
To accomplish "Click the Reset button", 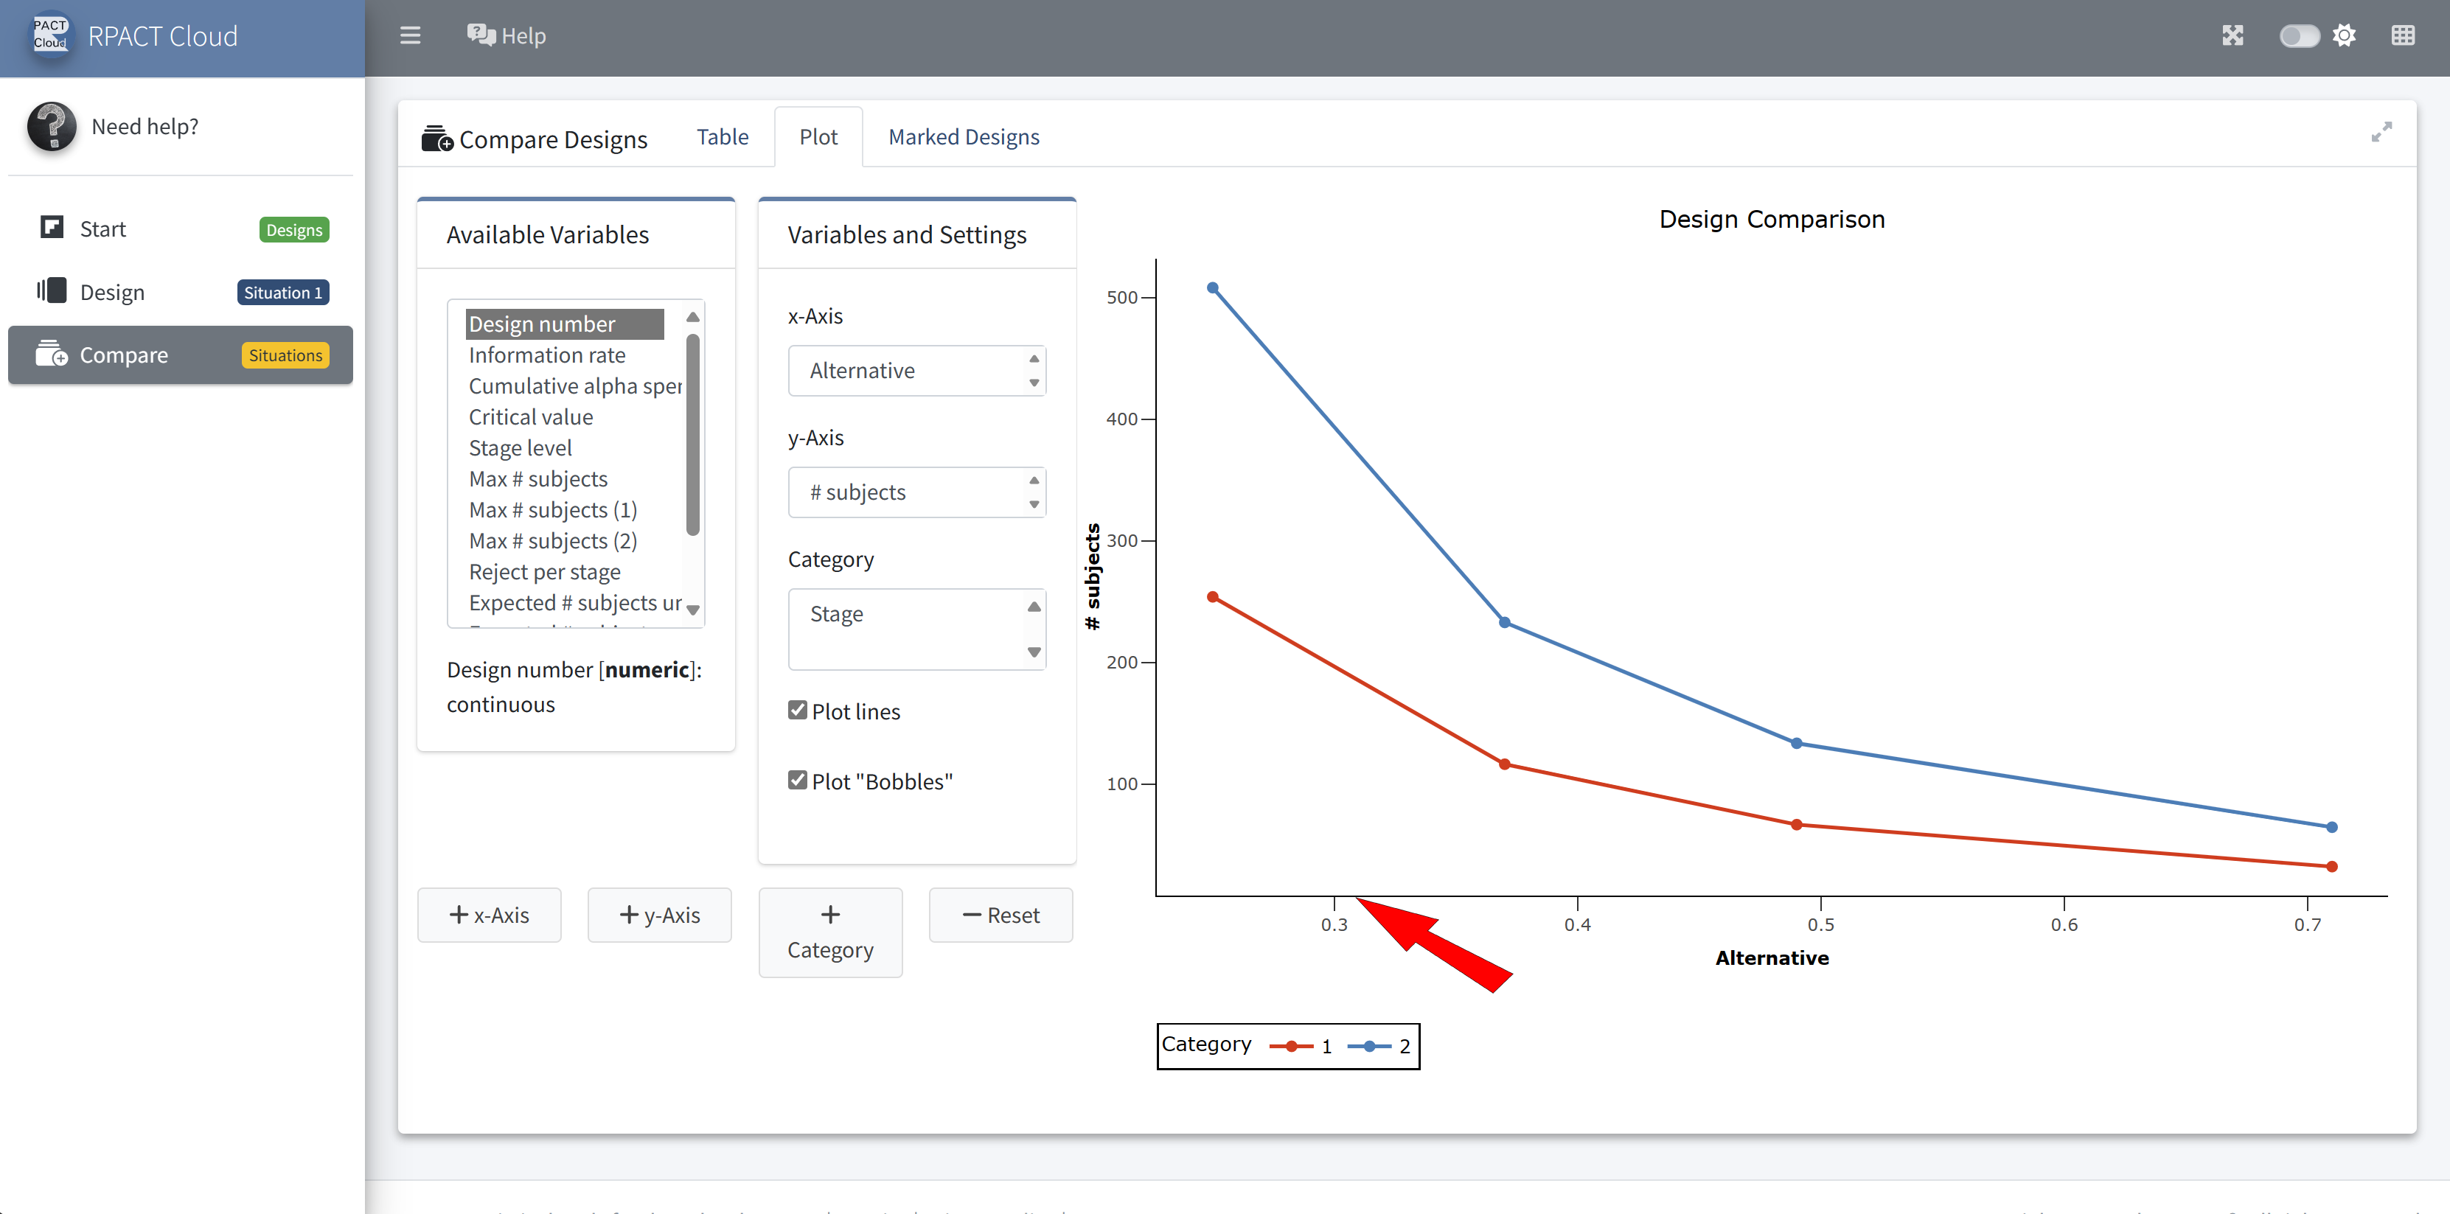I will point(1000,915).
